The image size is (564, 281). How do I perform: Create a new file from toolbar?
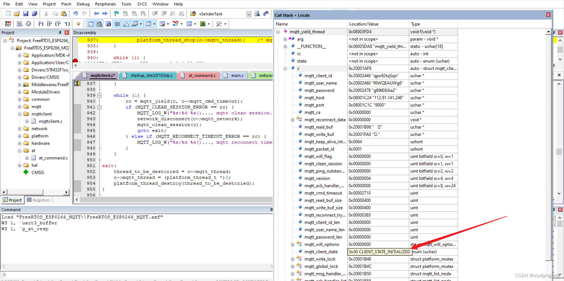click(8, 13)
